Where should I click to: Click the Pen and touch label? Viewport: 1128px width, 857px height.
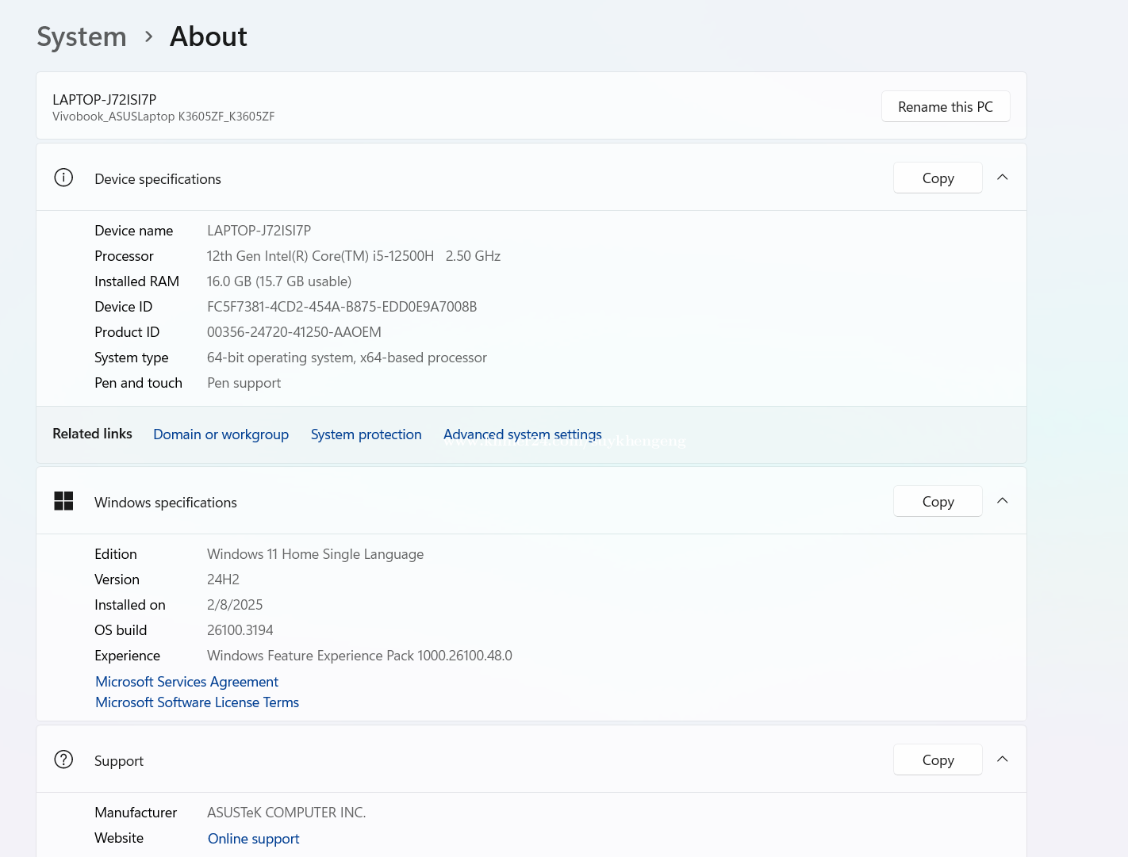point(138,383)
